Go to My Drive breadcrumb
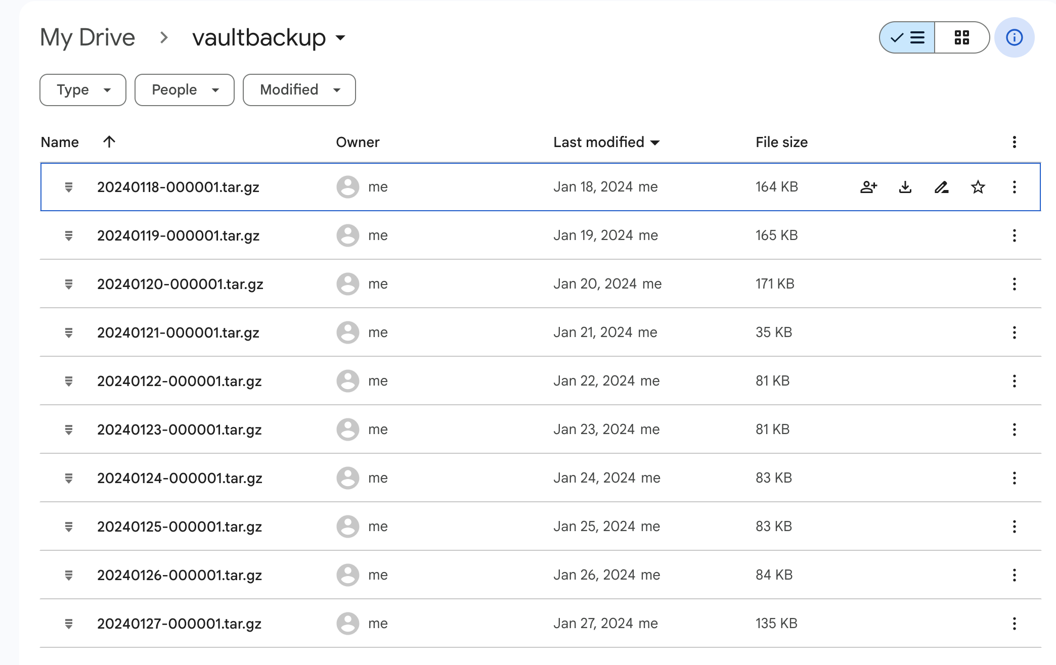This screenshot has height=665, width=1056. point(87,37)
